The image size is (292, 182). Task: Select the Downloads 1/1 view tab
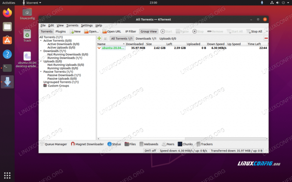tap(146, 38)
